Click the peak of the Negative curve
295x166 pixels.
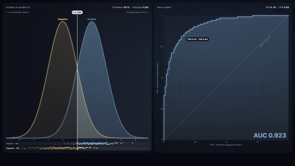pyautogui.click(x=63, y=21)
